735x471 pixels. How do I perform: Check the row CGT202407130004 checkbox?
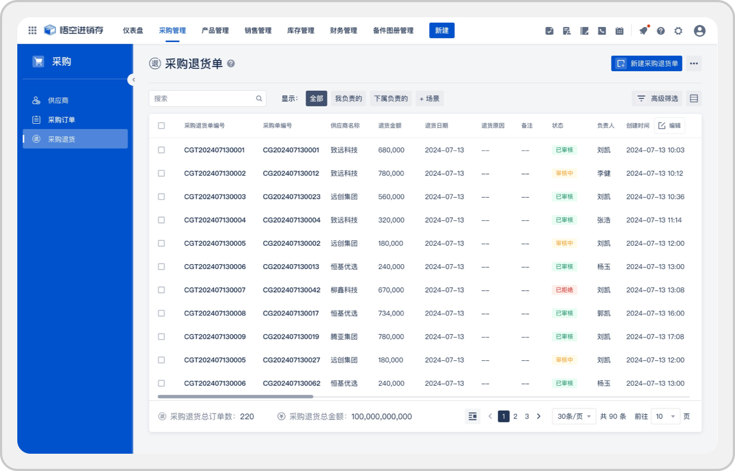click(x=161, y=220)
